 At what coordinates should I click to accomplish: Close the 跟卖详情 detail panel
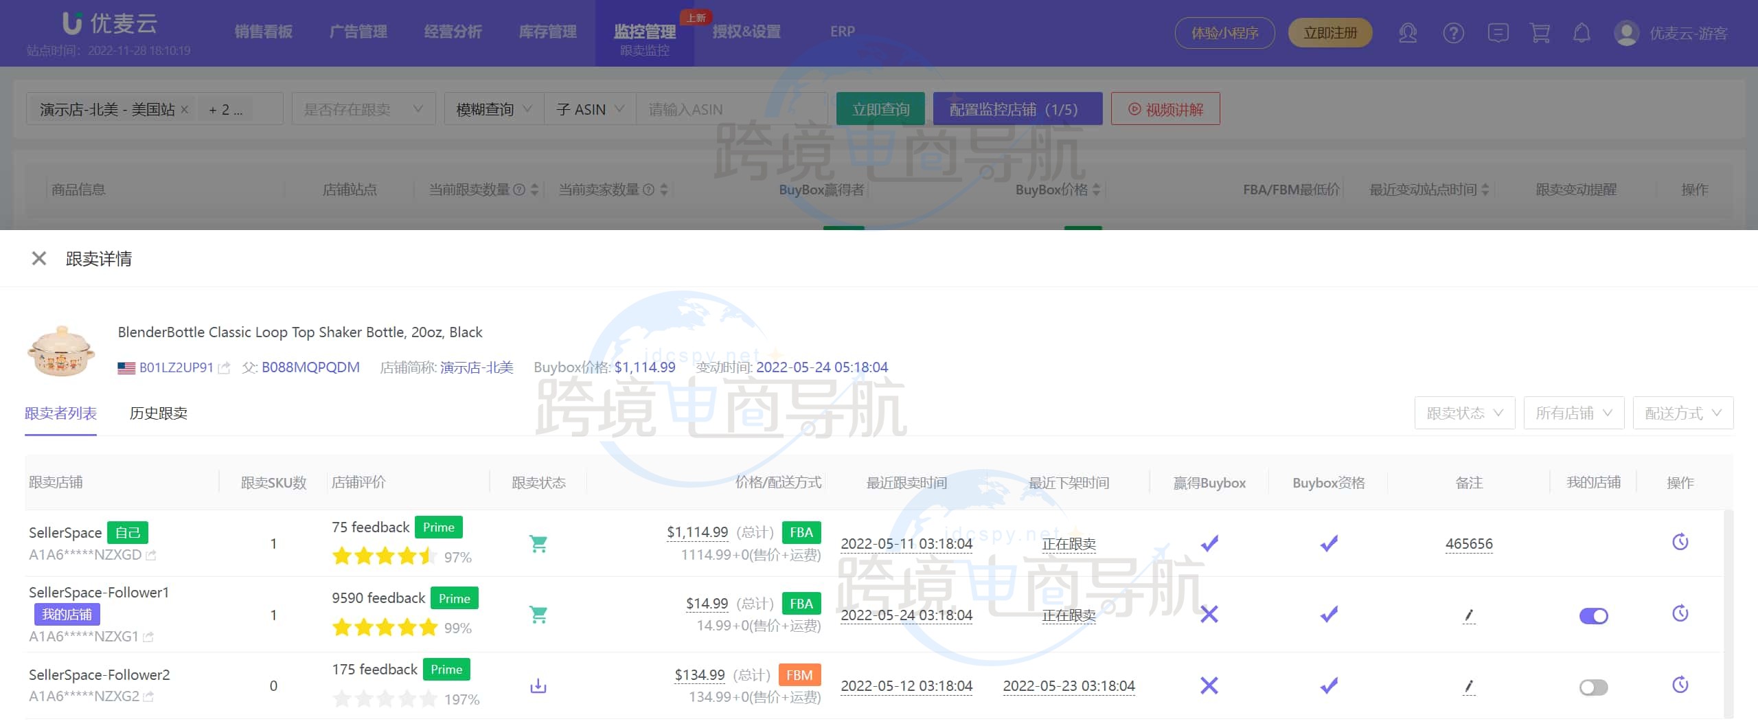pos(39,258)
